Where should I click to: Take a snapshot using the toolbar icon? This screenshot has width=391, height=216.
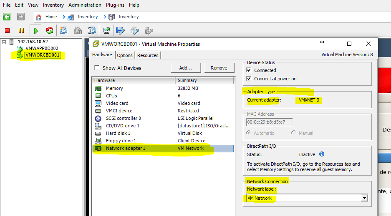pyautogui.click(x=63, y=30)
